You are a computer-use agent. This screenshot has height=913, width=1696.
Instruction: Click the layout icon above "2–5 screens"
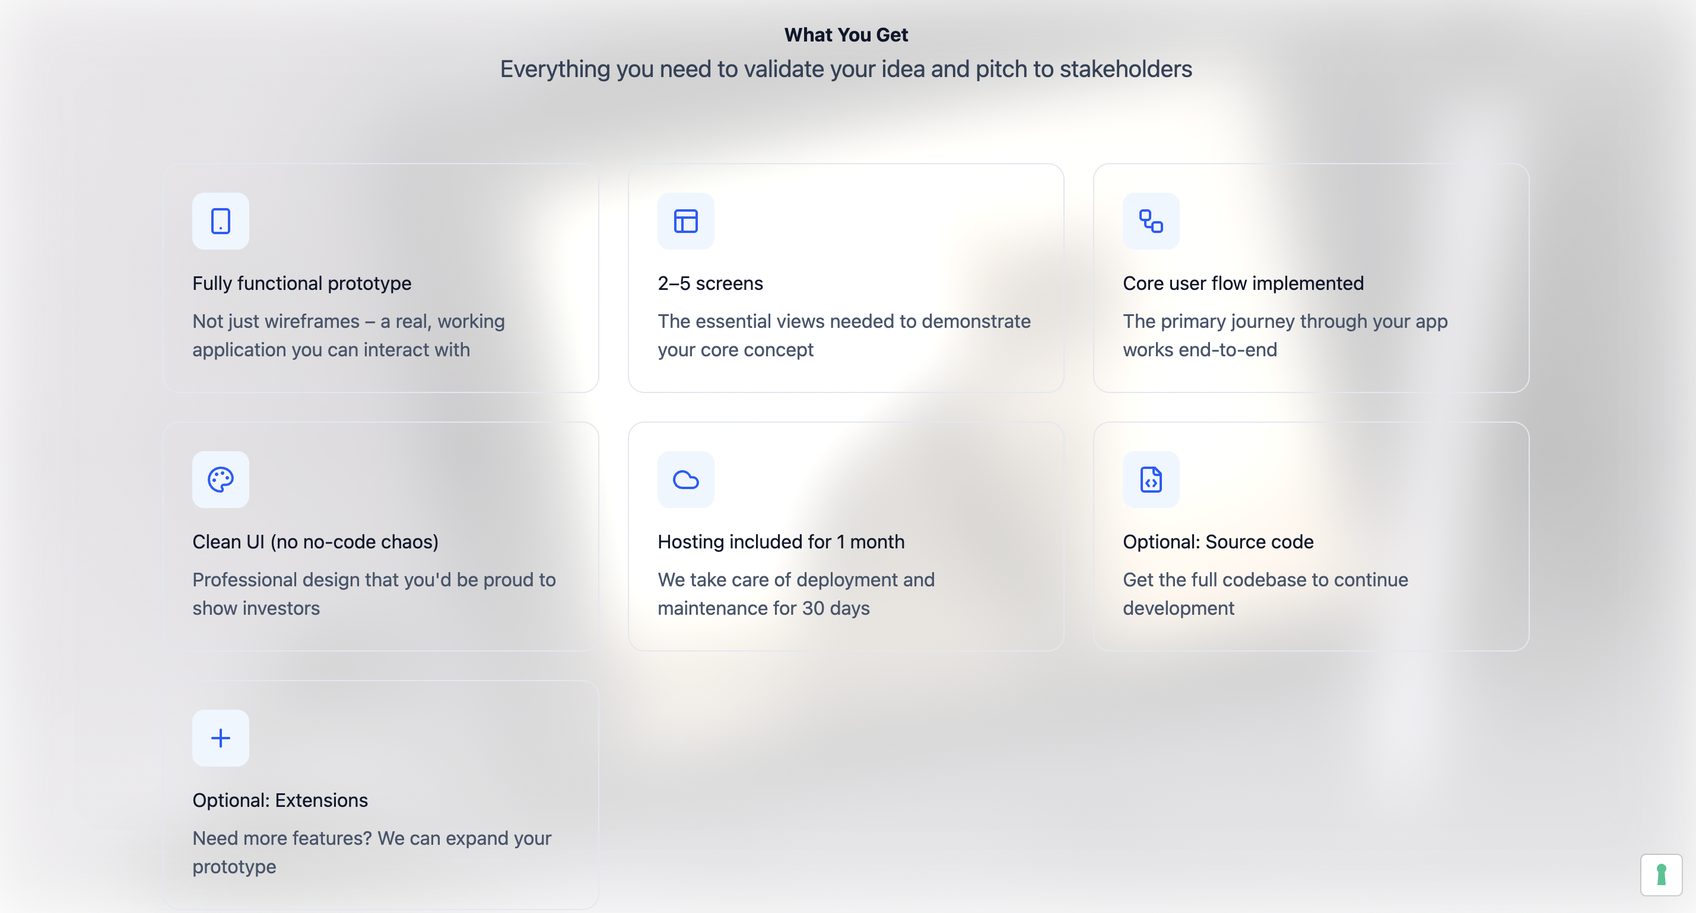coord(685,221)
